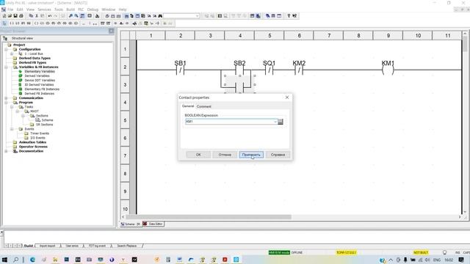Open the Build menu
This screenshot has height=264, width=470.
[x=70, y=10]
